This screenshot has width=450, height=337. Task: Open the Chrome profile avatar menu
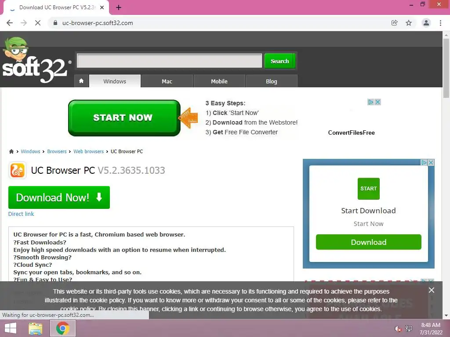(x=426, y=23)
